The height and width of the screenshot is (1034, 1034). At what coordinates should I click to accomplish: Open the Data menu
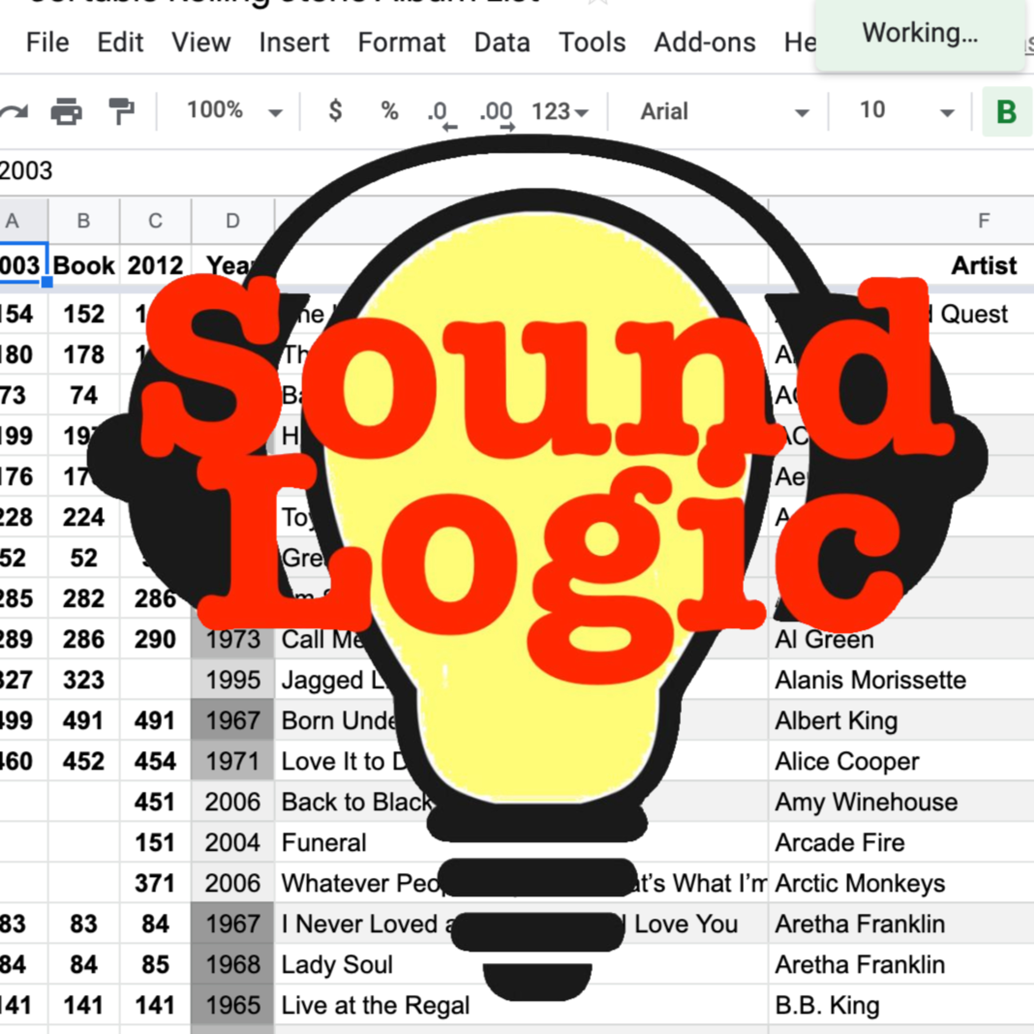tap(501, 42)
